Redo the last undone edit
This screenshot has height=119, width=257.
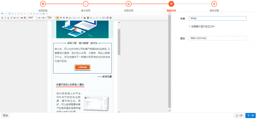(5, 14)
